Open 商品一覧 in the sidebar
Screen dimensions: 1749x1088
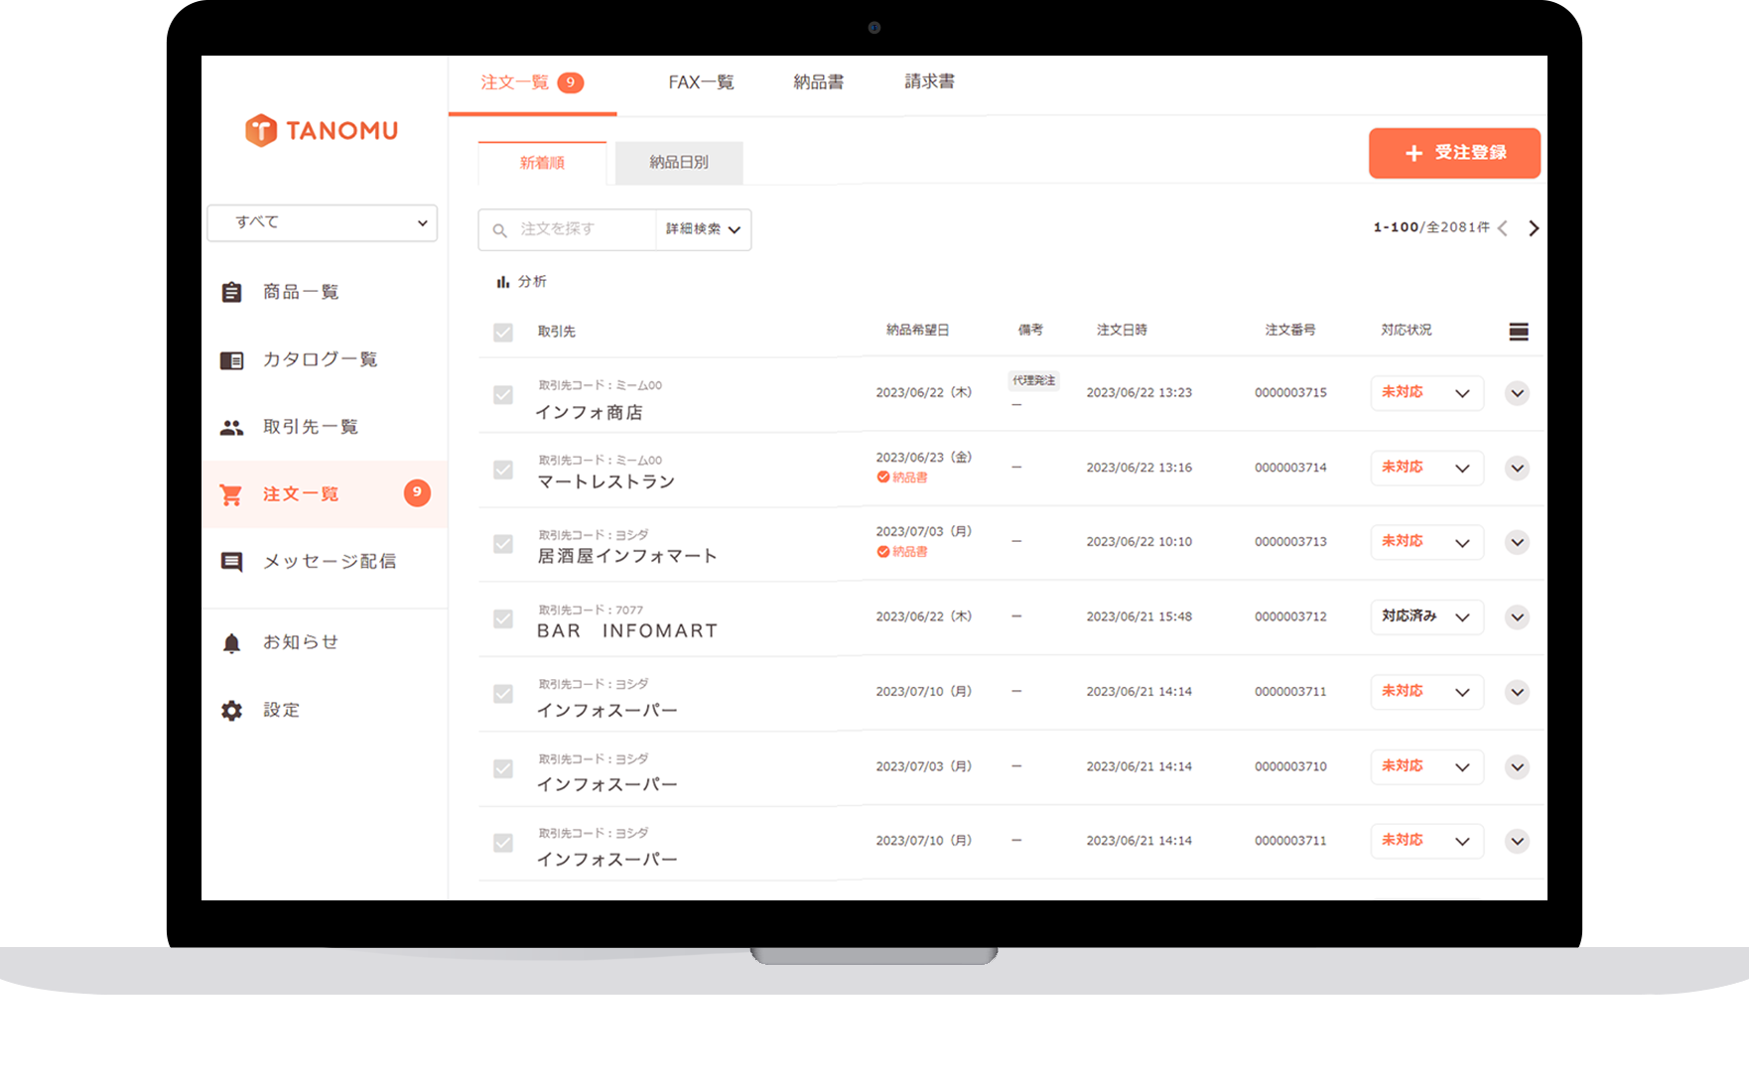[325, 292]
